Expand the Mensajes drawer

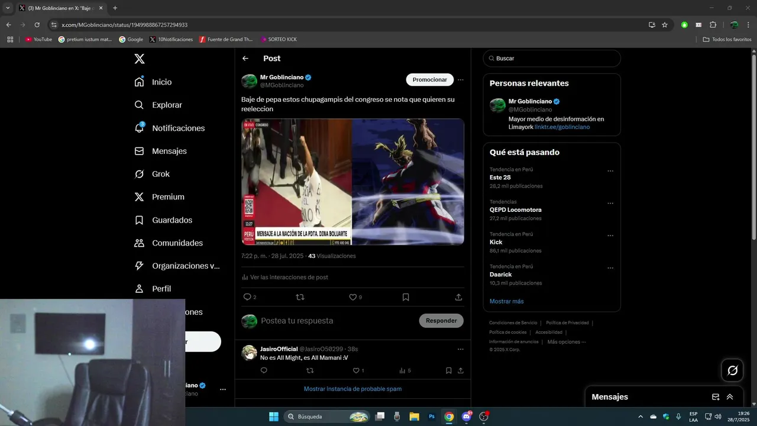pos(730,397)
